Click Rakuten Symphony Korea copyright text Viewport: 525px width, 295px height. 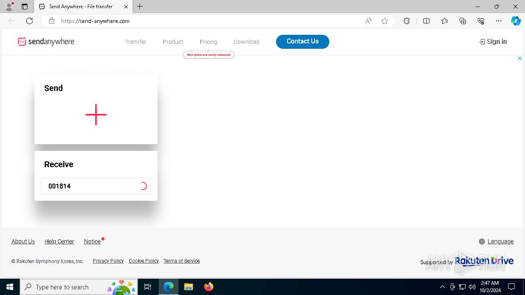(x=48, y=261)
